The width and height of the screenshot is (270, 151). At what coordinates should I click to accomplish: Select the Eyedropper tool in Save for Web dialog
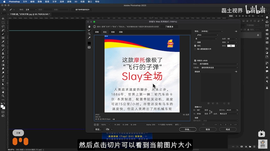(89, 38)
